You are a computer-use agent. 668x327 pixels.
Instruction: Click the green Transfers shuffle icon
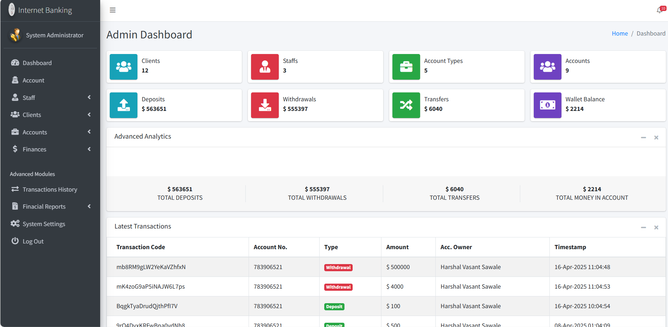(406, 105)
